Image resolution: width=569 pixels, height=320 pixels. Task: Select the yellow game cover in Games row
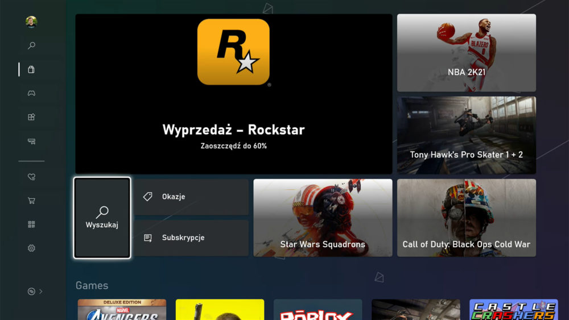(x=220, y=310)
